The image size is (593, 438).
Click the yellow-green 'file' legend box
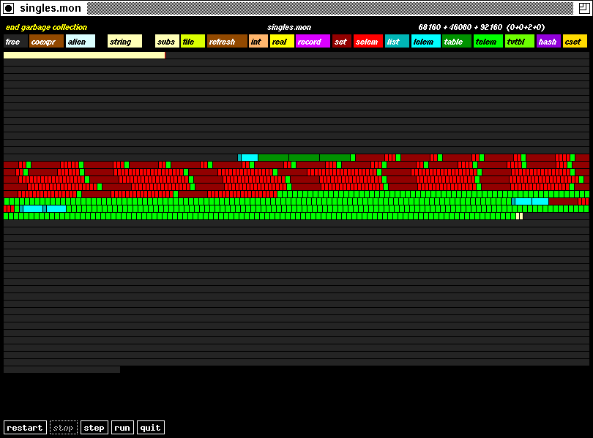pos(193,42)
